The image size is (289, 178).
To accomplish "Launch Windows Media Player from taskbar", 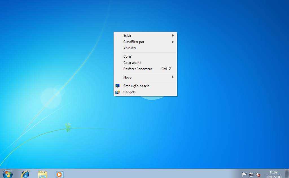I will (x=60, y=175).
